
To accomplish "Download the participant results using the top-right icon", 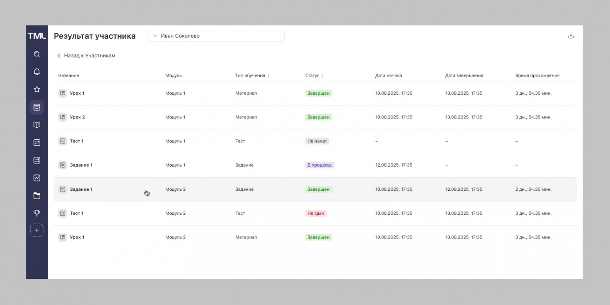I will (571, 36).
